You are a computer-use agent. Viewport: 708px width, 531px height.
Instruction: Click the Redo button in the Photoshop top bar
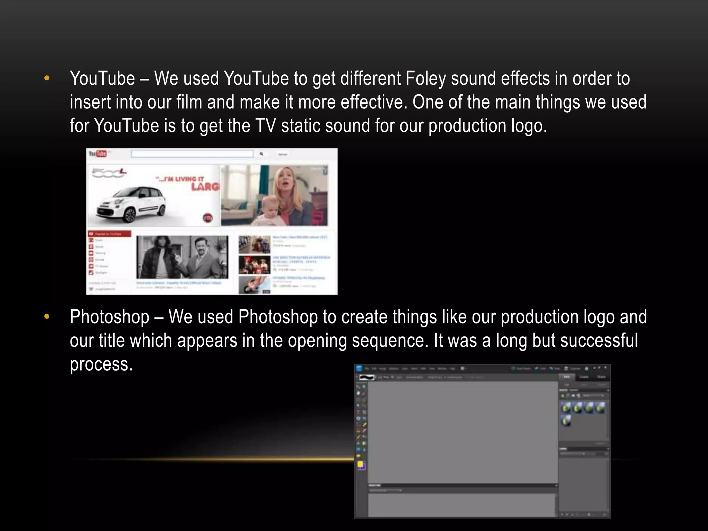(x=555, y=369)
